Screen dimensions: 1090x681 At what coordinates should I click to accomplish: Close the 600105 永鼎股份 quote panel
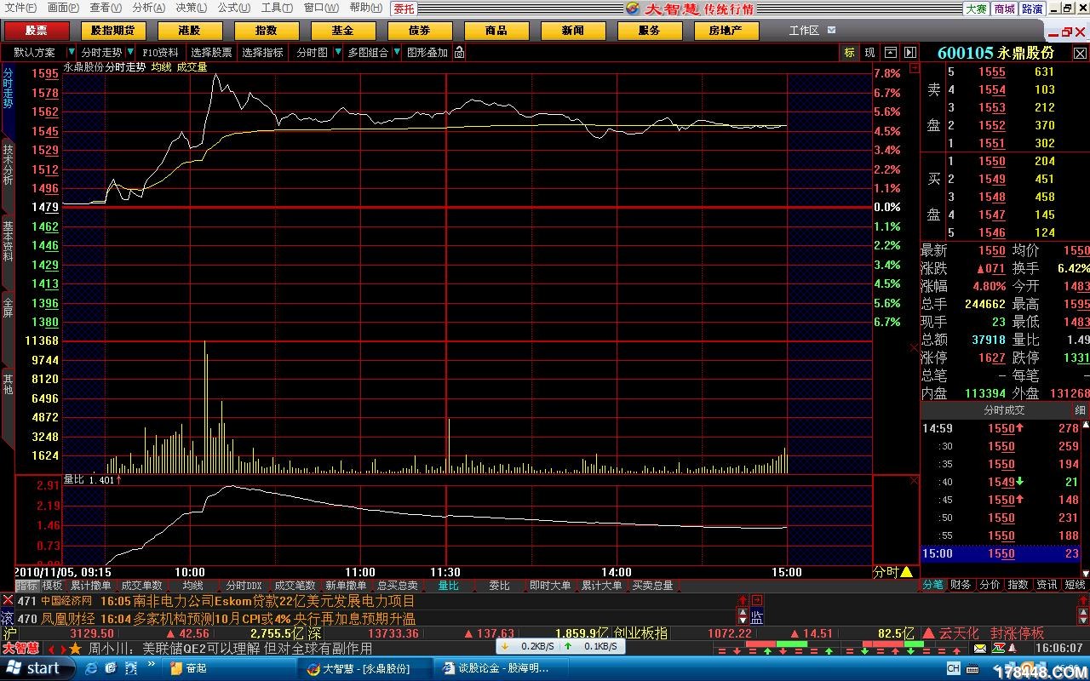click(1080, 53)
